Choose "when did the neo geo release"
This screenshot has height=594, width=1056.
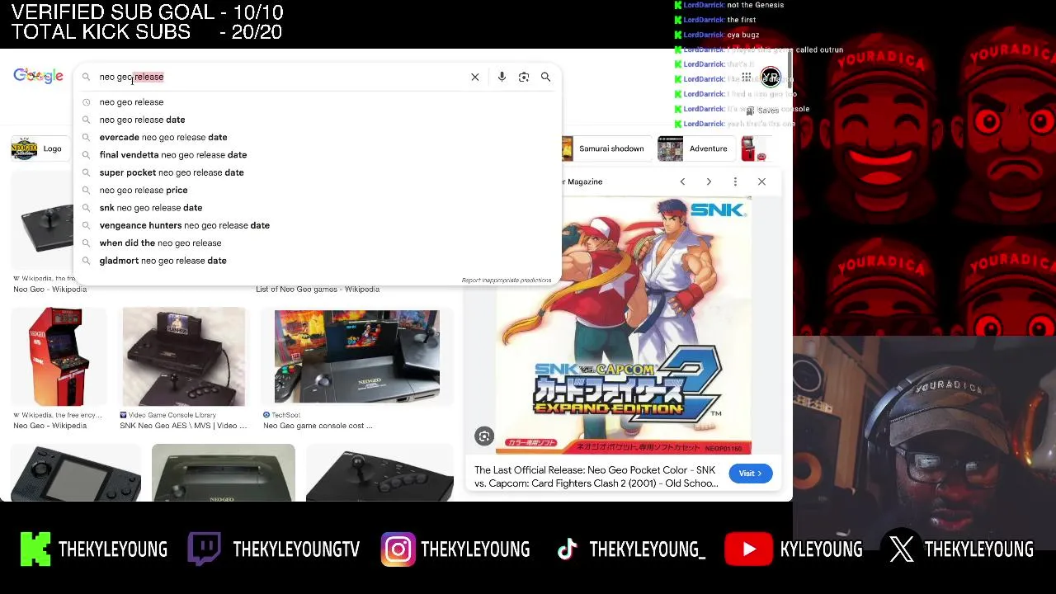317,243
